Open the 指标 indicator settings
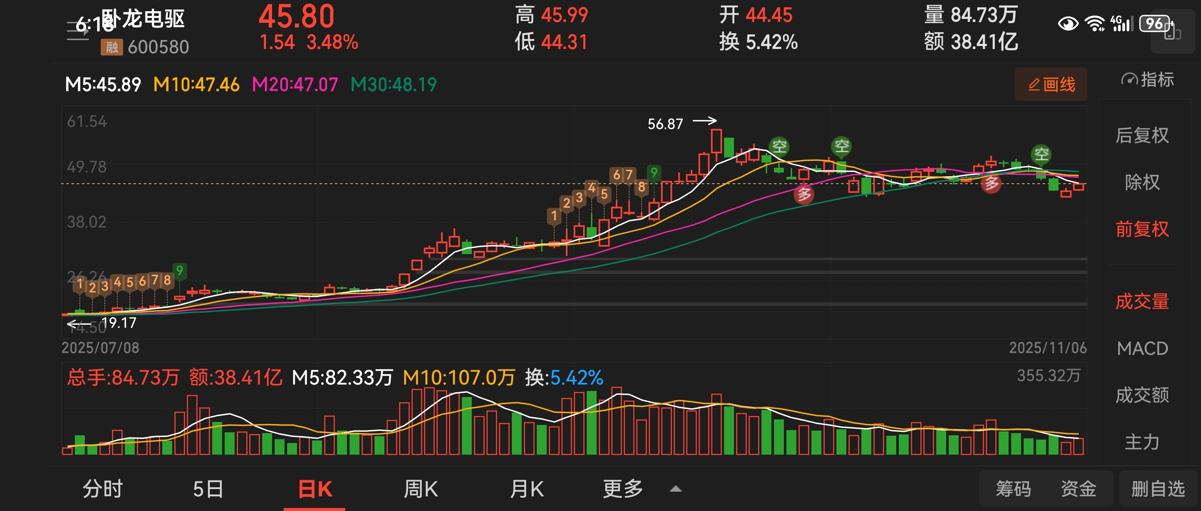 (x=1148, y=80)
